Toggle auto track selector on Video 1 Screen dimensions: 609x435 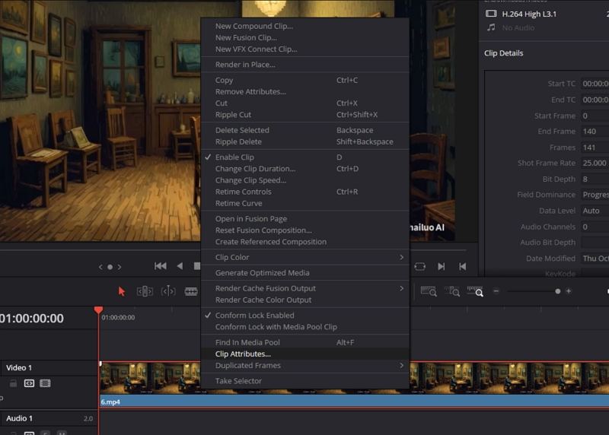tap(29, 383)
